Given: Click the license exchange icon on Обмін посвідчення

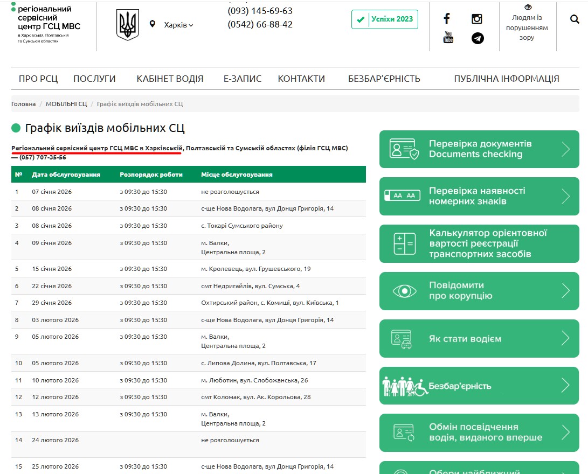Looking at the screenshot, I should (x=404, y=433).
